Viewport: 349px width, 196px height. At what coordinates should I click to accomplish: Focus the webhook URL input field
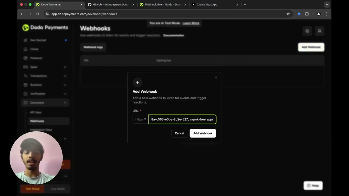[x=182, y=119]
